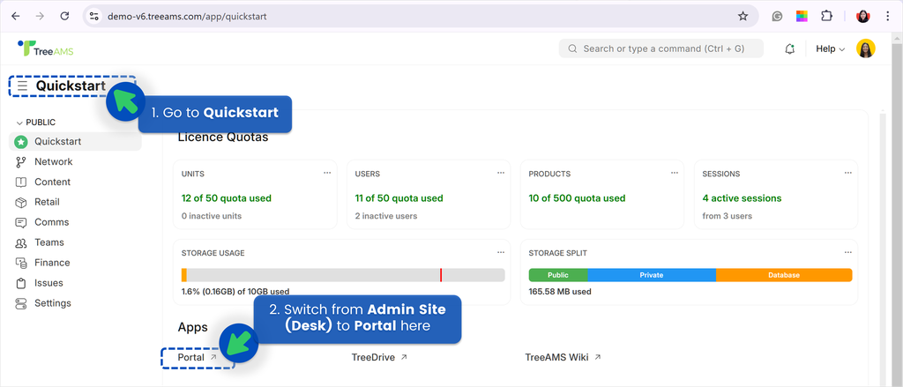Open the STORAGE USAGE card options menu
Viewport: 903px width, 387px height.
tap(501, 252)
